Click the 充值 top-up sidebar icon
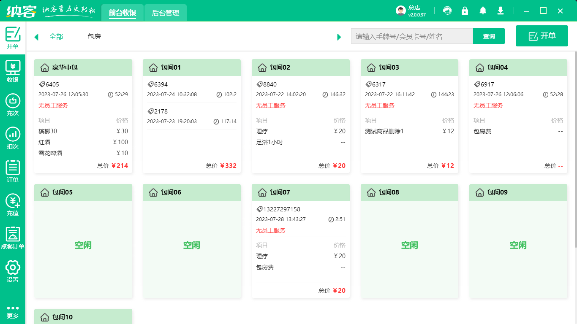Screen dimensions: 577x324 (x=13, y=205)
